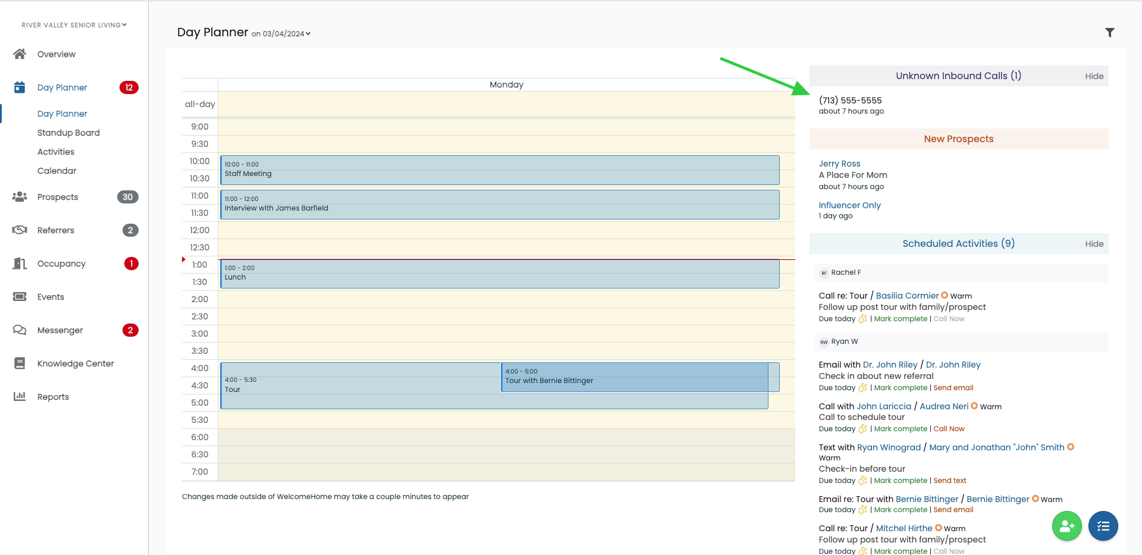Open Events menu item
This screenshot has width=1142, height=555.
click(x=51, y=297)
